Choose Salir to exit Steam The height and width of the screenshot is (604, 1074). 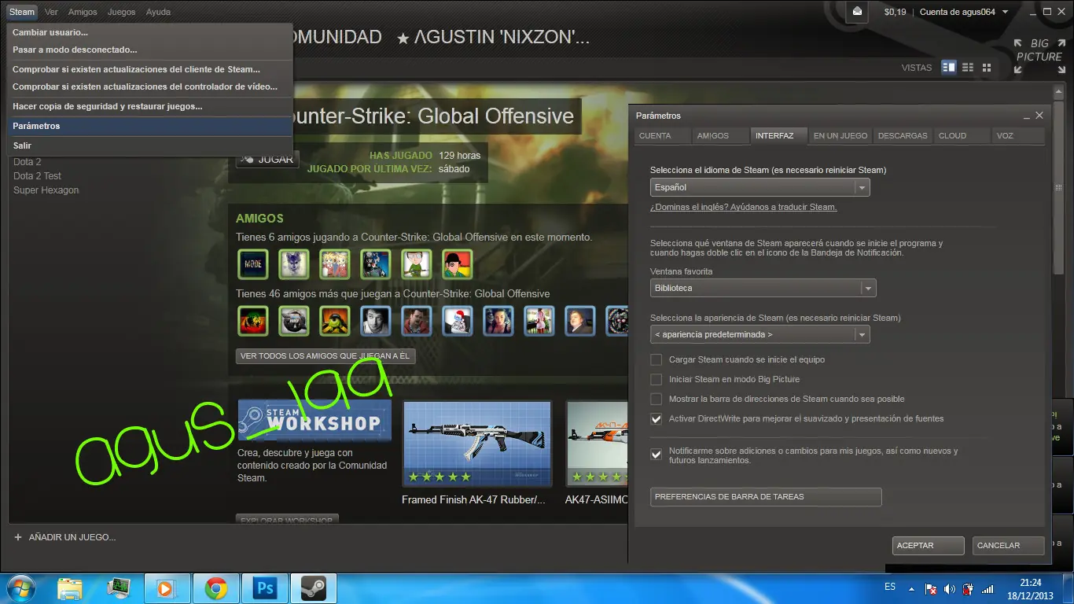tap(150, 145)
